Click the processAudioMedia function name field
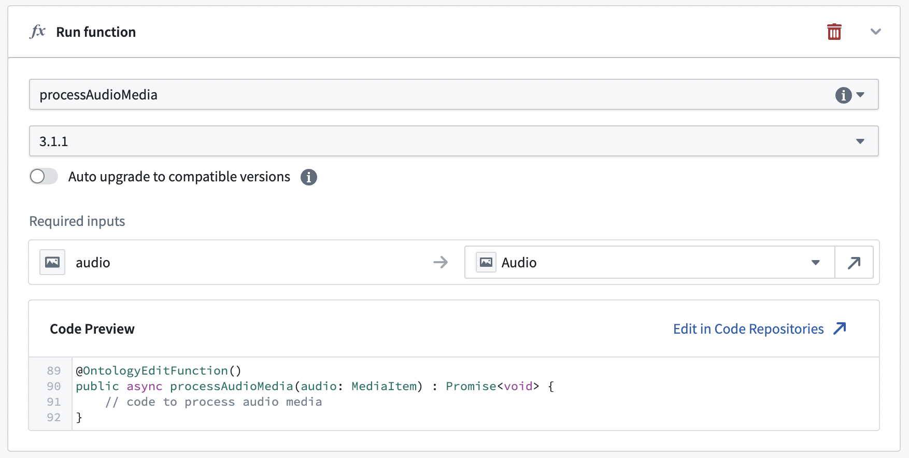 click(453, 94)
